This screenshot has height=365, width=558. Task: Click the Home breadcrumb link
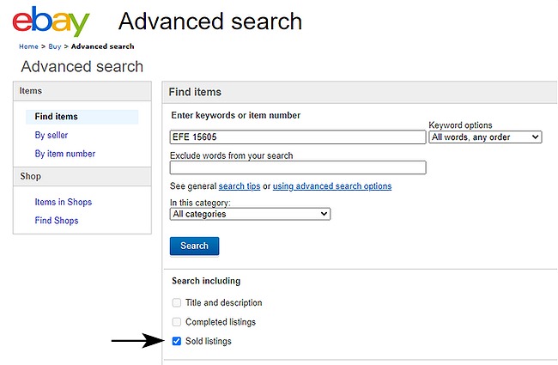[x=29, y=46]
